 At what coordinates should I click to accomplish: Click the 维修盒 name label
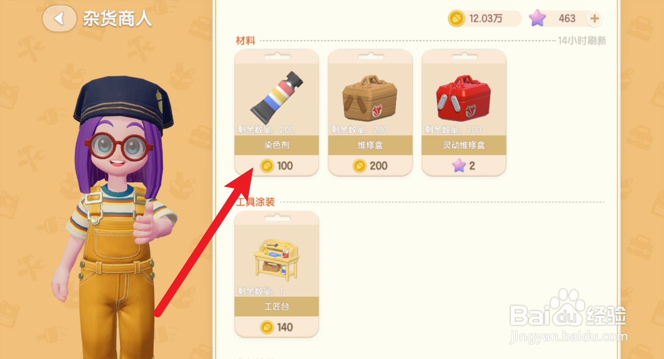click(370, 145)
